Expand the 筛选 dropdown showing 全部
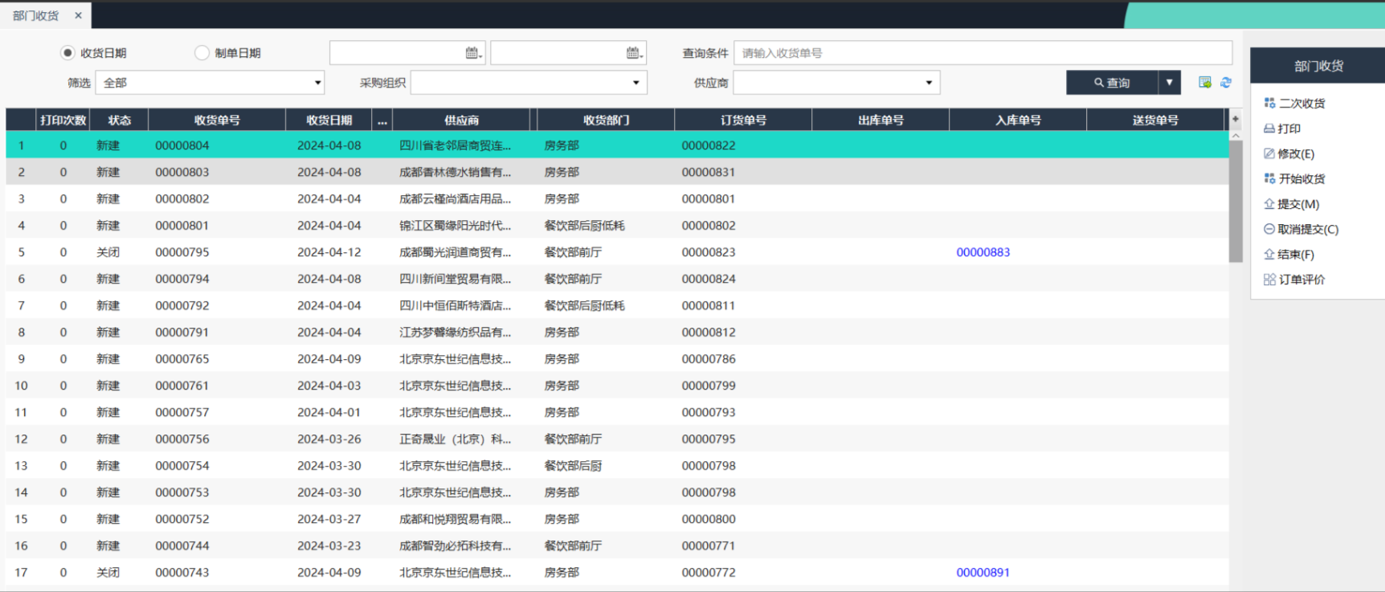 317,83
